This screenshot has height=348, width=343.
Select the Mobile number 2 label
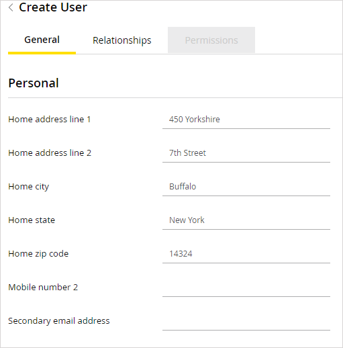point(43,288)
